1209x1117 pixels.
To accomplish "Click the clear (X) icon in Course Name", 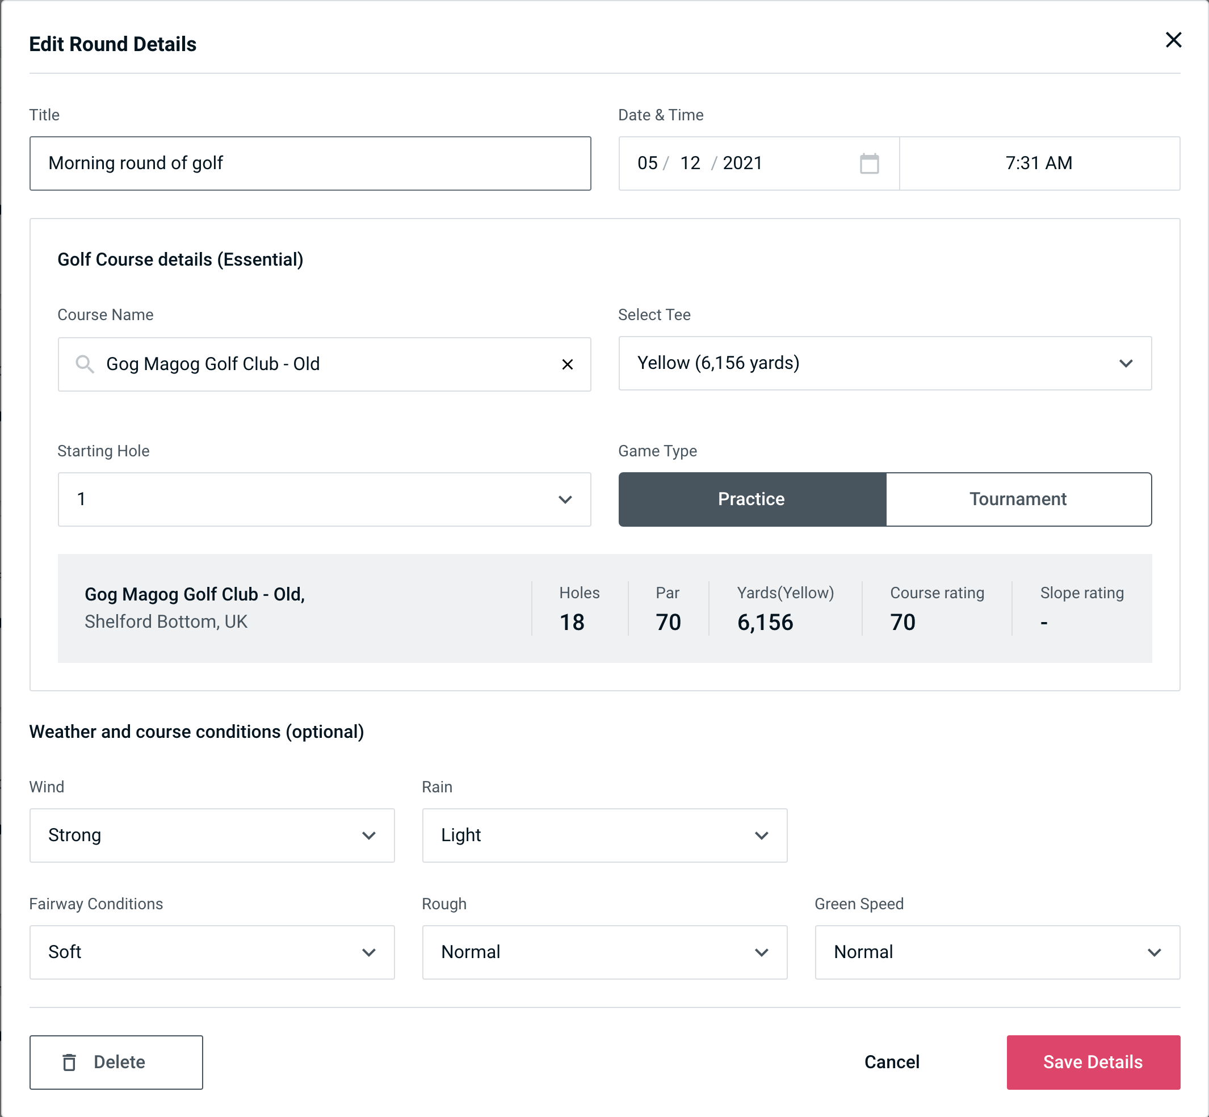I will pyautogui.click(x=566, y=364).
